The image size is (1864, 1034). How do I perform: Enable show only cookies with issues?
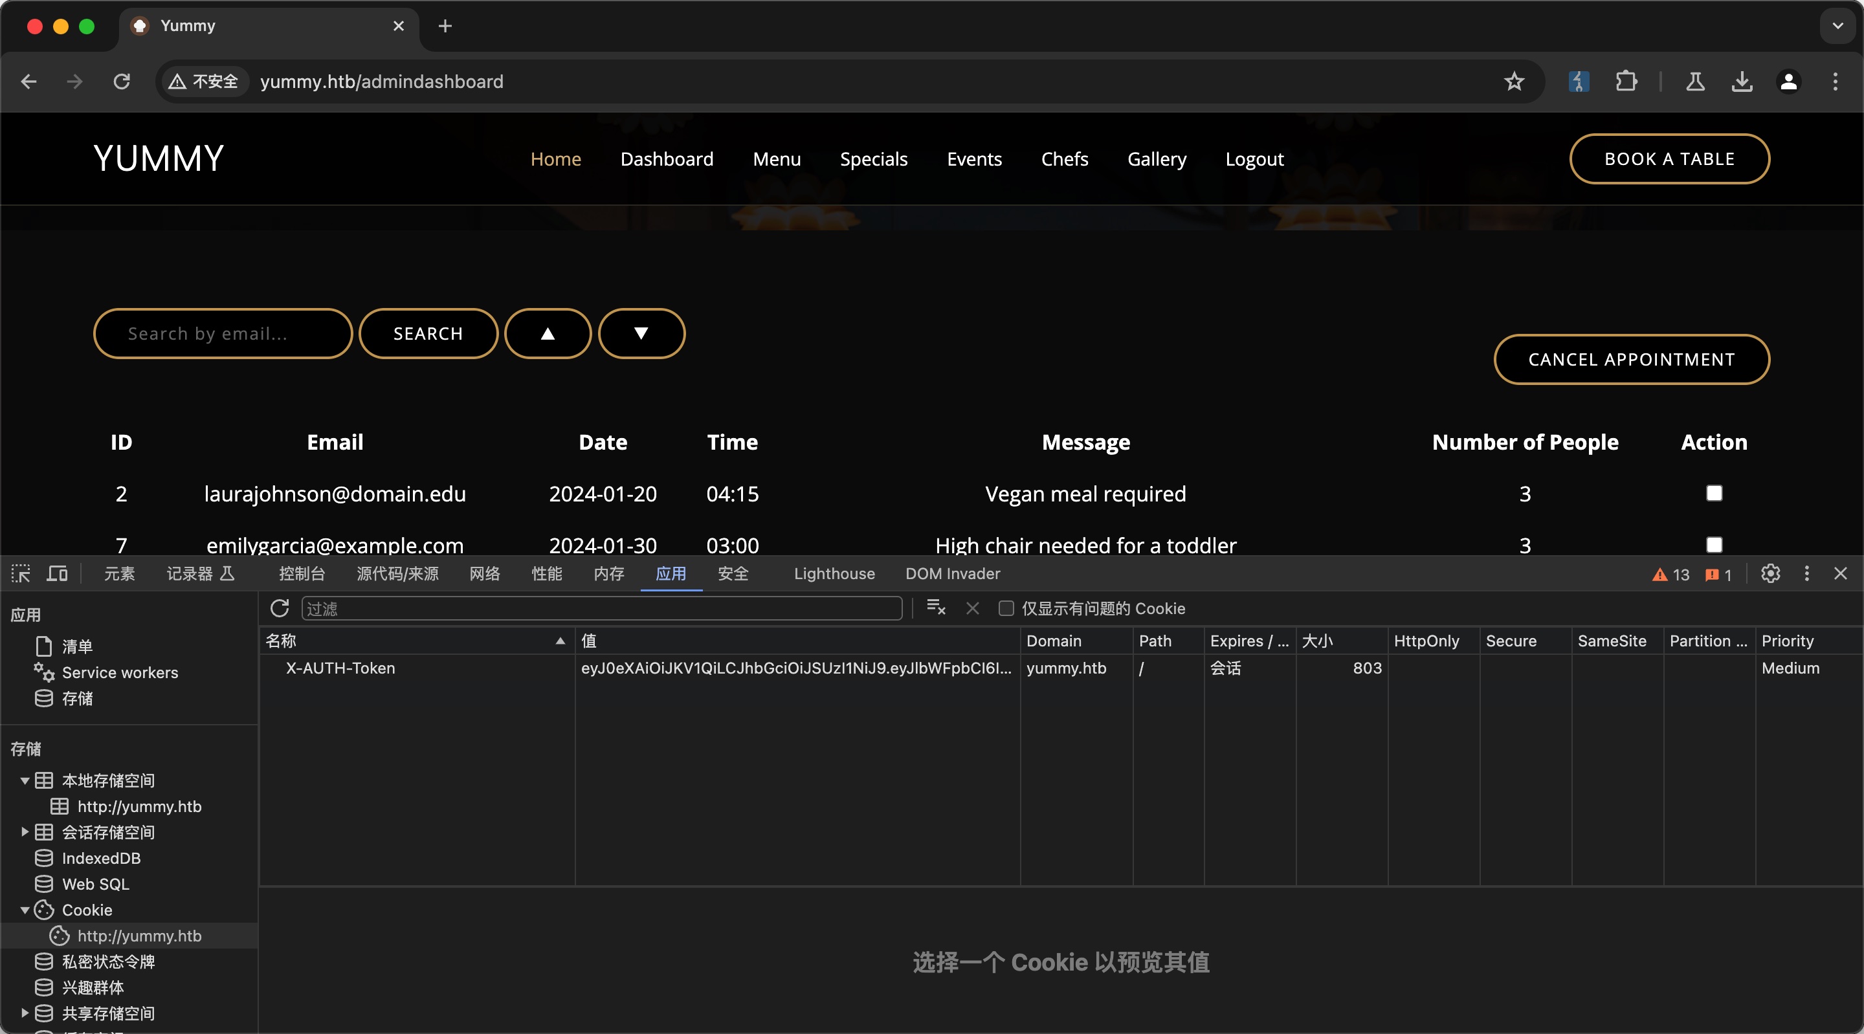coord(1006,608)
